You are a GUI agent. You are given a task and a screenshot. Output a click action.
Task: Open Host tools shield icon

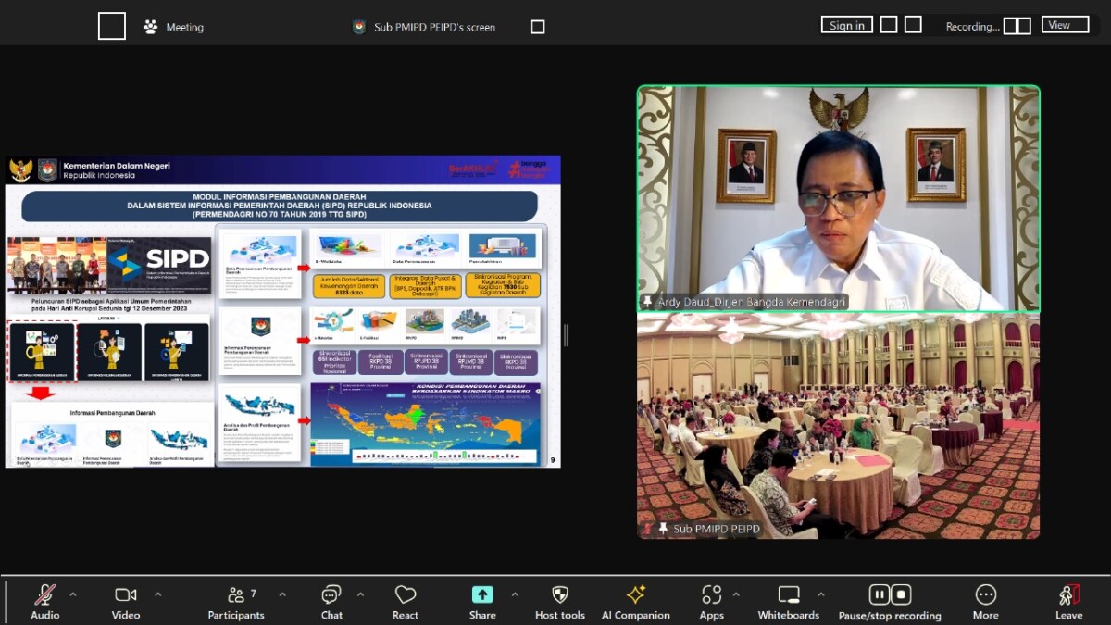560,595
